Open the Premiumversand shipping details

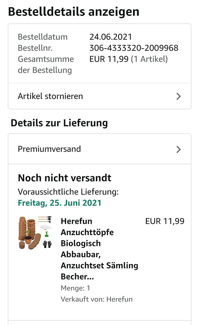point(49,149)
